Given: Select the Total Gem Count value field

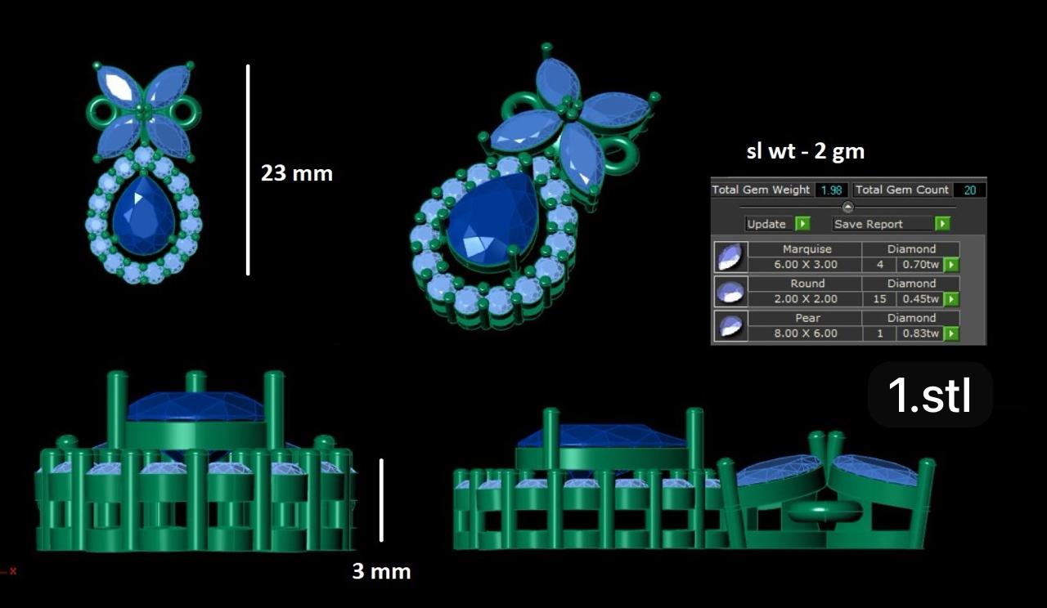Looking at the screenshot, I should click(x=969, y=190).
